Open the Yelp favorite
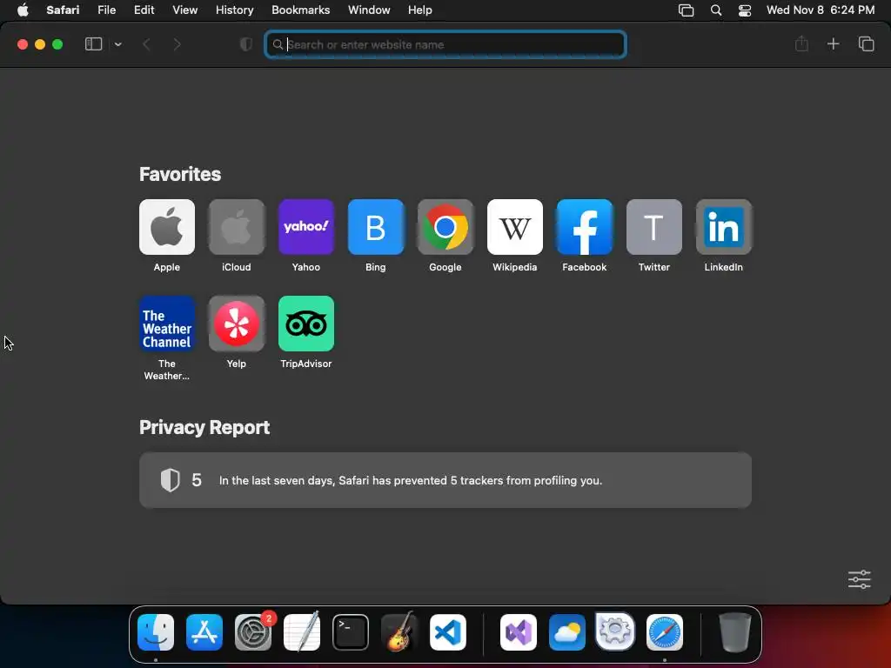This screenshot has height=668, width=891. 237,324
